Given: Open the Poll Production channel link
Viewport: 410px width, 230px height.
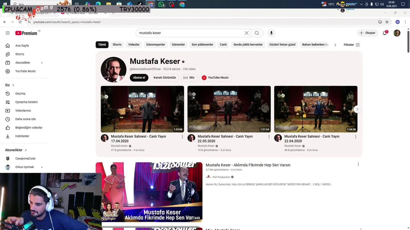Looking at the screenshot, I should (221, 177).
